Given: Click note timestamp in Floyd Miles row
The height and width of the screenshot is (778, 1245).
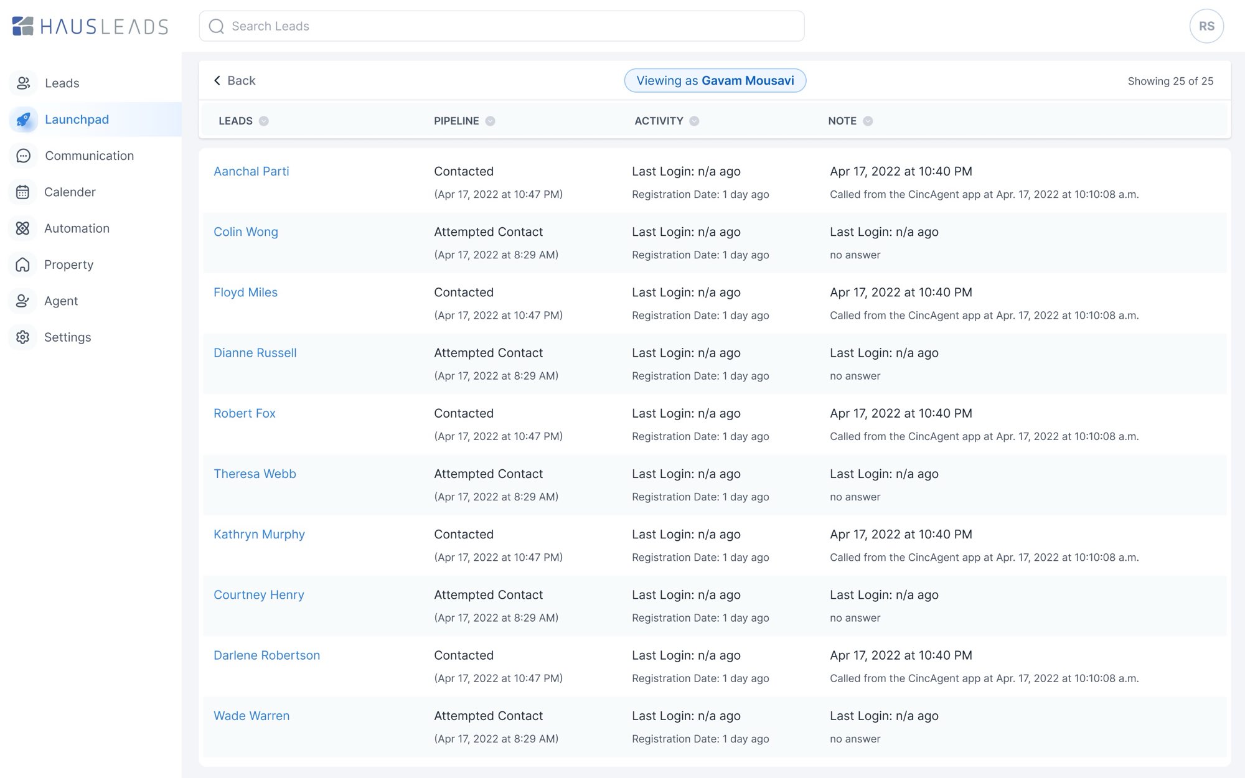Looking at the screenshot, I should tap(901, 292).
